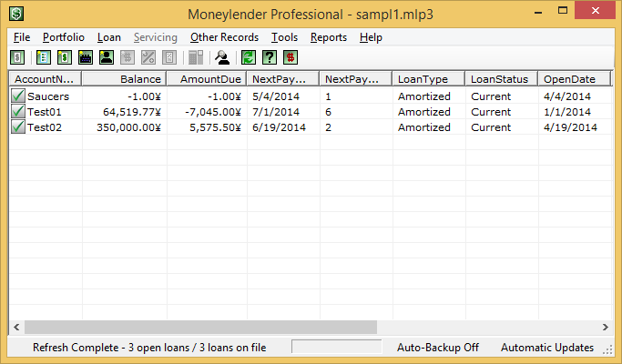Viewport: 622px width, 364px height.
Task: Click the horizontal scrollbar left arrow
Action: [16, 327]
